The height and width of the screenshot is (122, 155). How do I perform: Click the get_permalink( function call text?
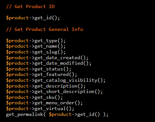point(26,115)
